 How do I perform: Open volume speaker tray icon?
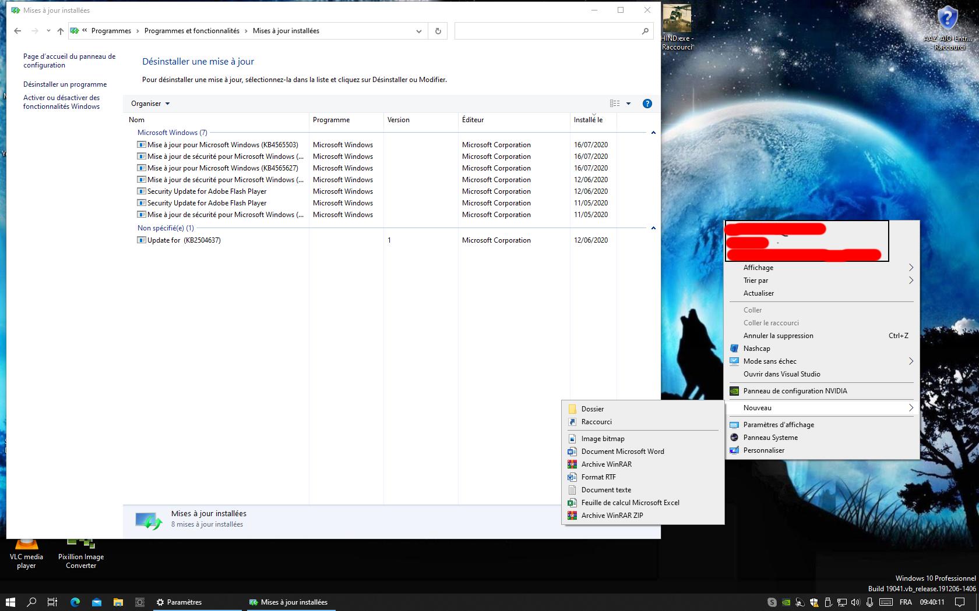tap(855, 602)
